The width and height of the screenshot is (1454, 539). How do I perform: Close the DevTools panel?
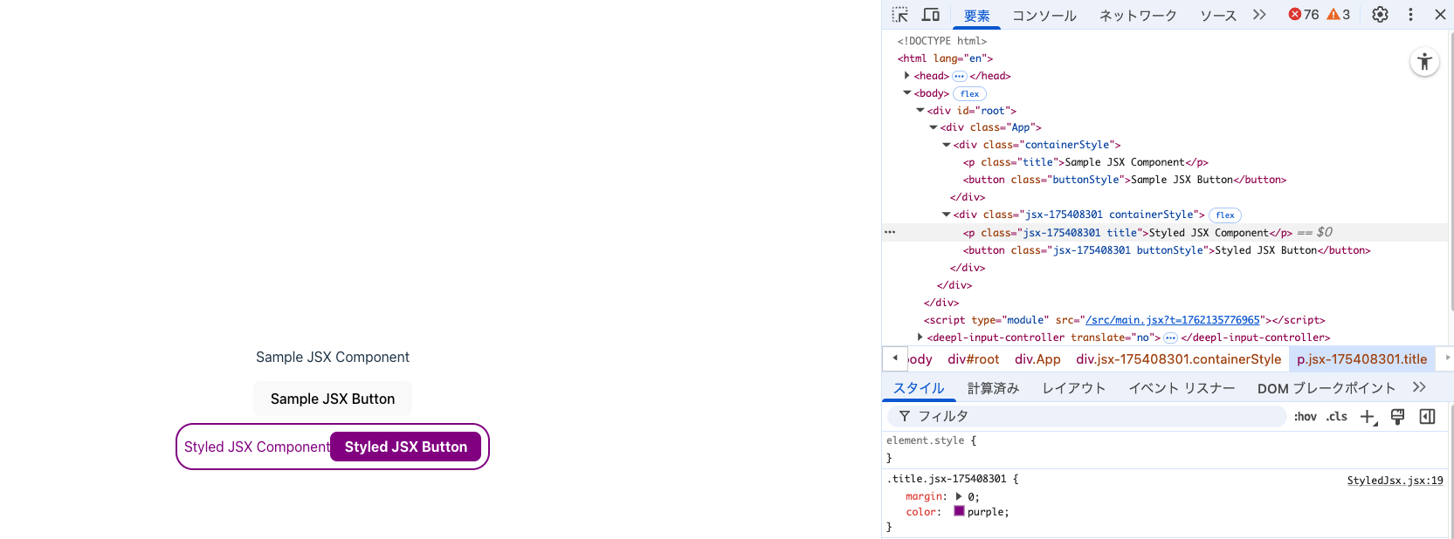coord(1440,15)
